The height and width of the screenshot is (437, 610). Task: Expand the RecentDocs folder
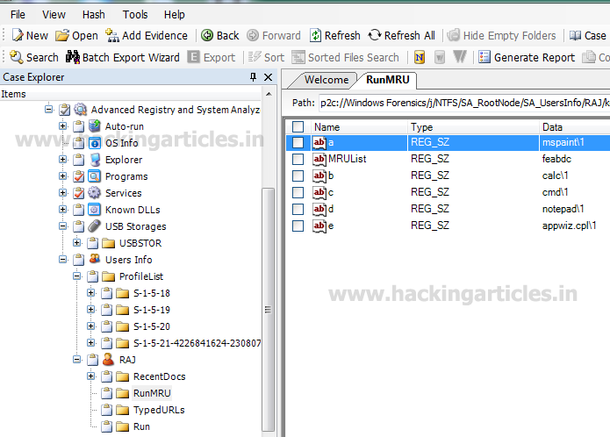91,376
